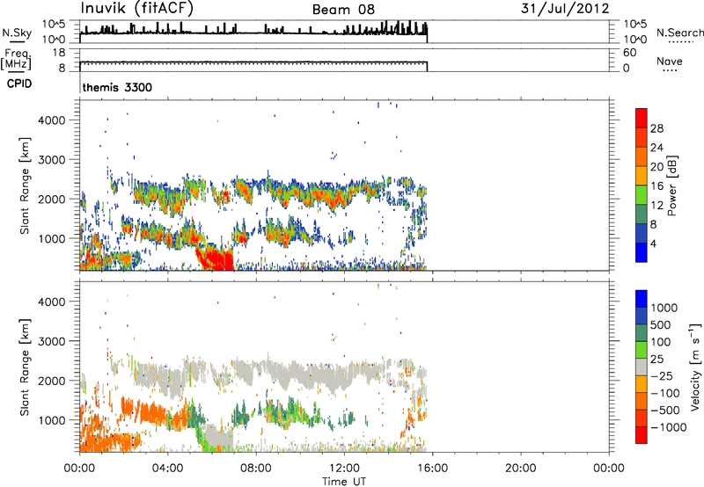Click the '08:00' time axis tick label
Screen dimensions: 704x487
(x=256, y=469)
